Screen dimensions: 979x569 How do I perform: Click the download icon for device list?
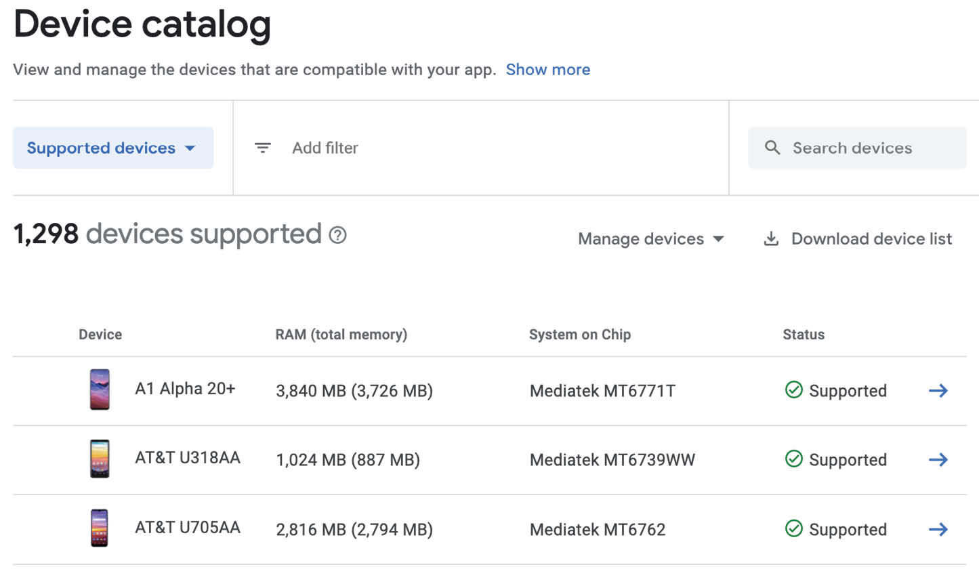pyautogui.click(x=771, y=239)
